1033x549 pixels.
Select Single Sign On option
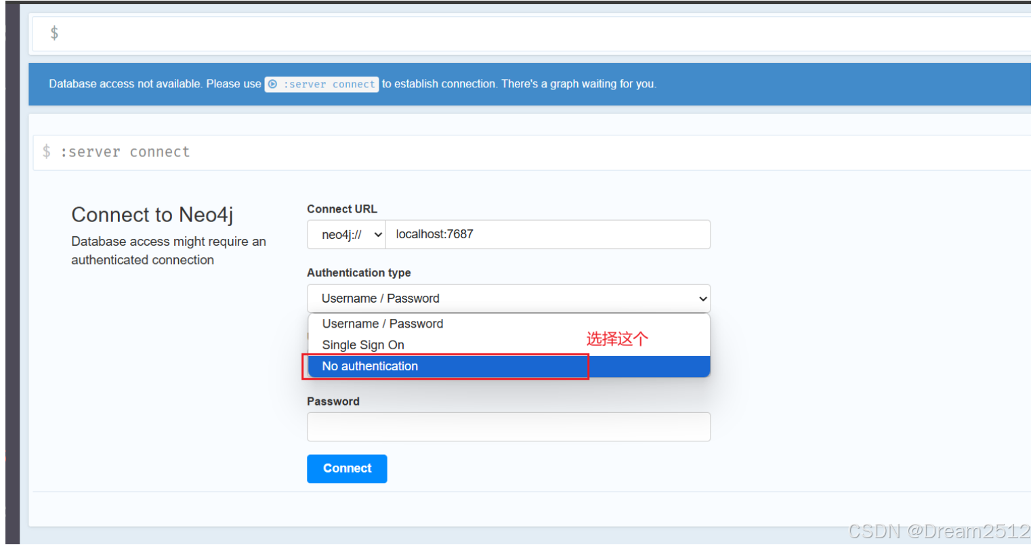click(509, 345)
